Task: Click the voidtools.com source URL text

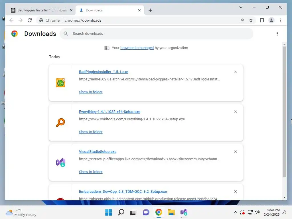Action: (x=132, y=119)
